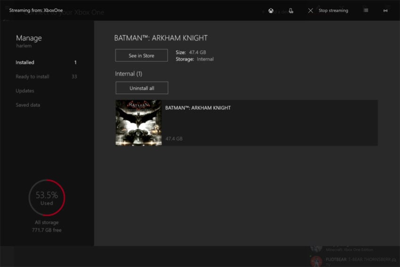Click the Streaming from: XboxOne label
Screen dimensions: 400x267
tap(36, 10)
